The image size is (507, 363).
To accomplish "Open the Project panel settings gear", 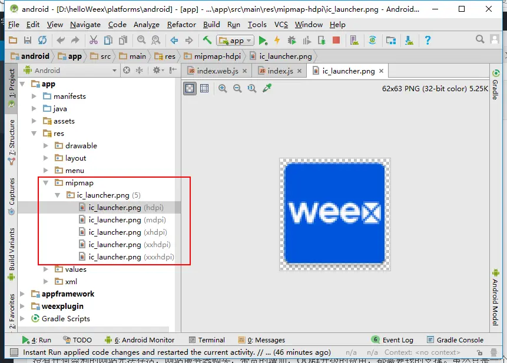I will tap(158, 70).
